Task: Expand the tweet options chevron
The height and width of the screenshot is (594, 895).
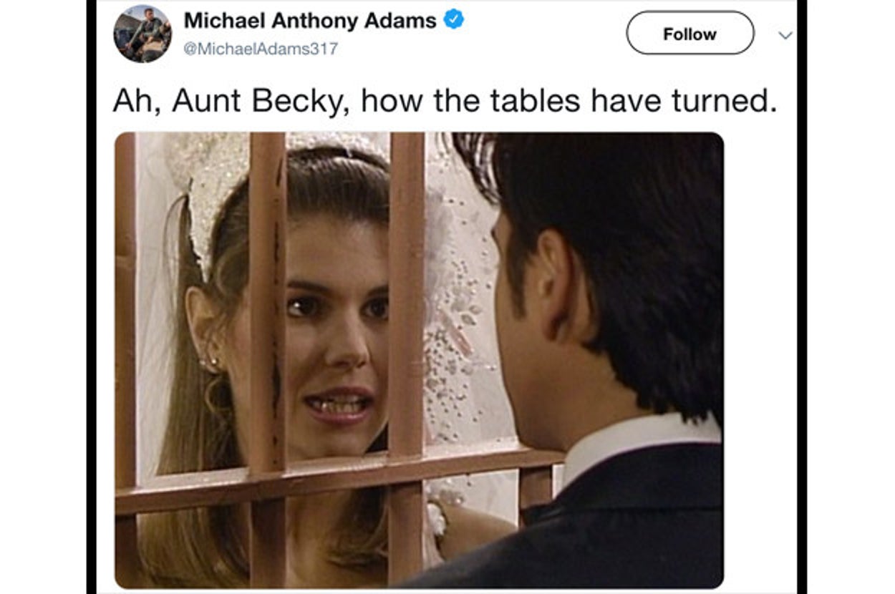Action: click(785, 35)
